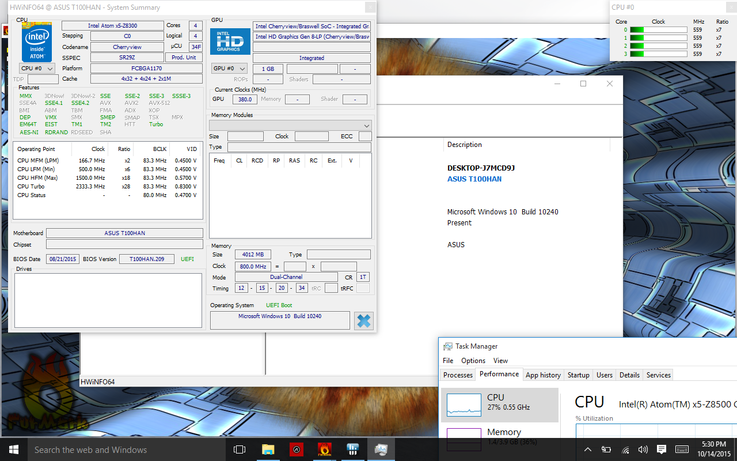Viewport: 737px width, 461px height.
Task: Switch to the Processes tab
Action: tap(458, 375)
